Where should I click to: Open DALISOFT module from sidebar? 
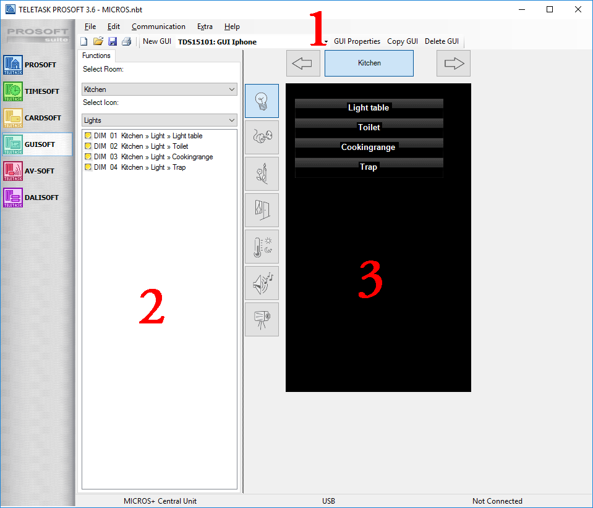37,198
